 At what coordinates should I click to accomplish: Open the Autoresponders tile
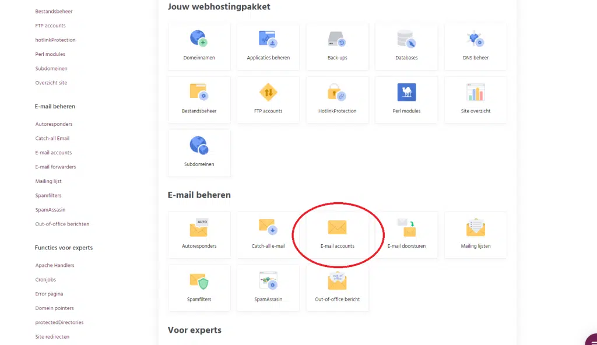[x=199, y=234]
